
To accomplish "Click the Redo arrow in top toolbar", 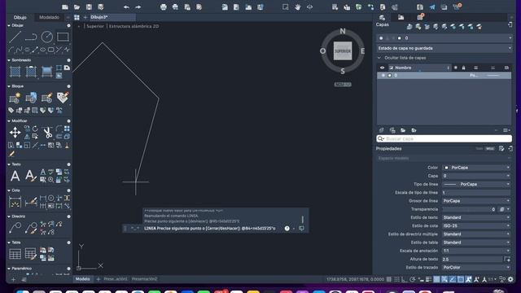I will tap(138, 7).
